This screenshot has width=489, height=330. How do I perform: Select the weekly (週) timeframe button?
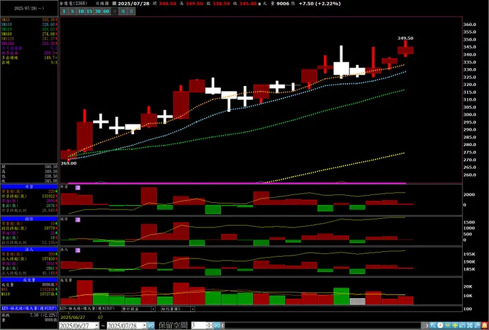123,11
